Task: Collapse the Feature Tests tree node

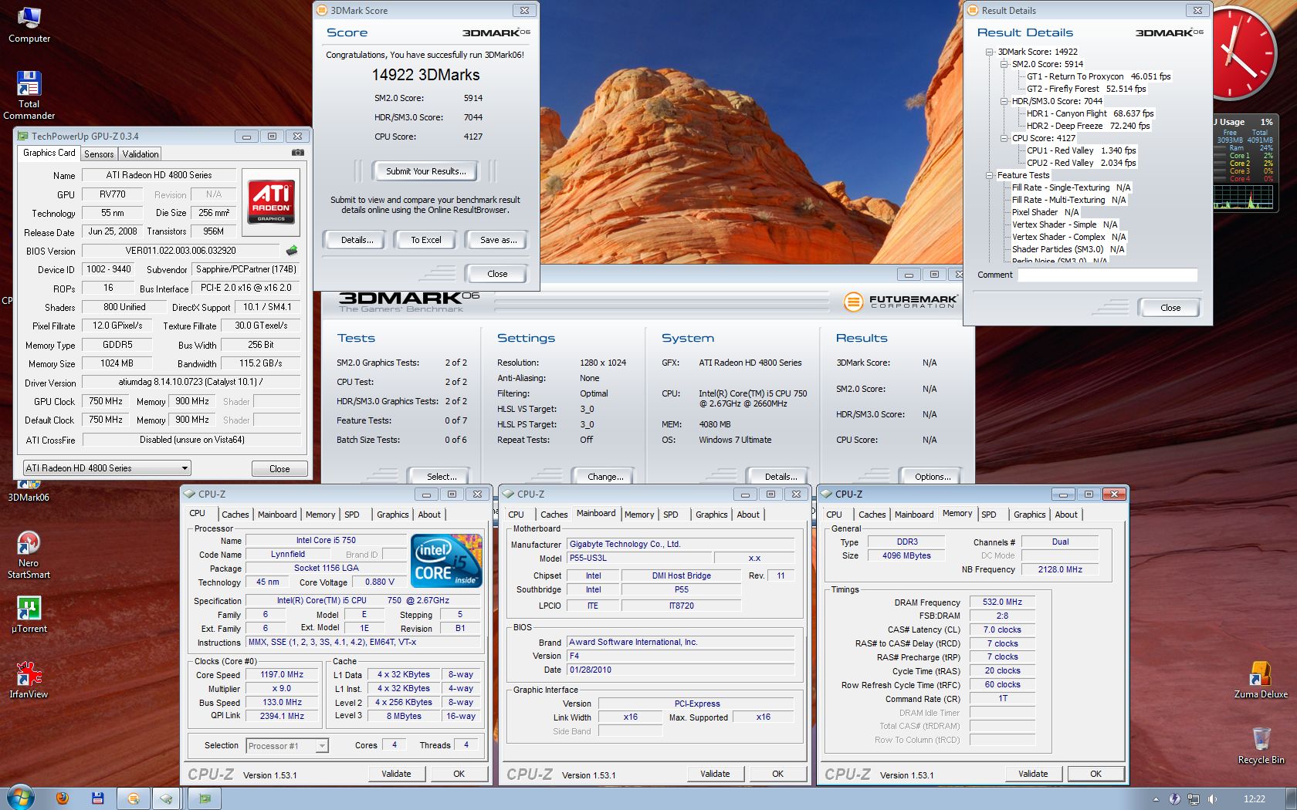Action: [989, 175]
